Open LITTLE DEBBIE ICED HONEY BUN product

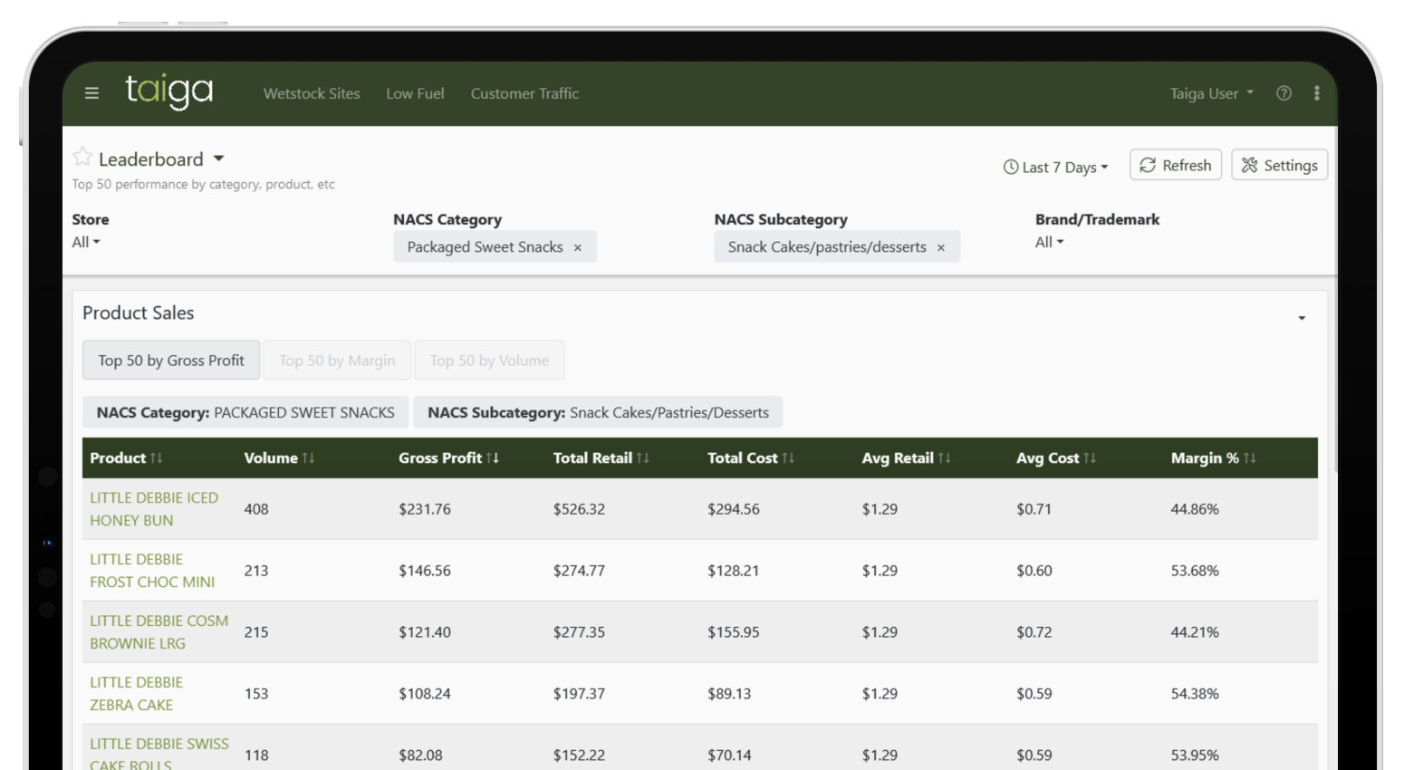[154, 509]
